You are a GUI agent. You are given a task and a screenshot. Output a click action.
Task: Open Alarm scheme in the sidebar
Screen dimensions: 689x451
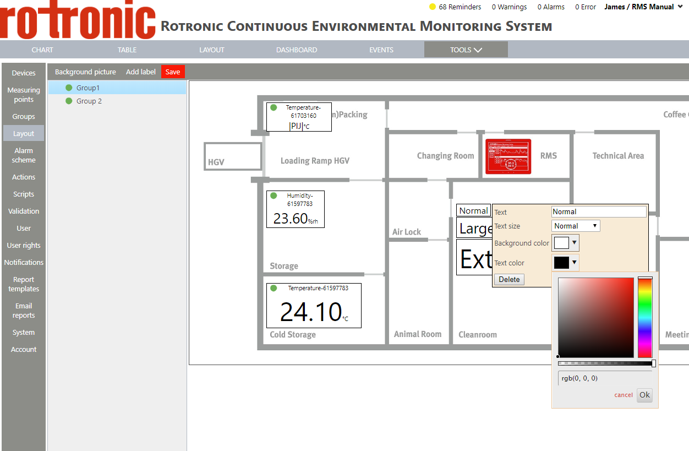[24, 155]
